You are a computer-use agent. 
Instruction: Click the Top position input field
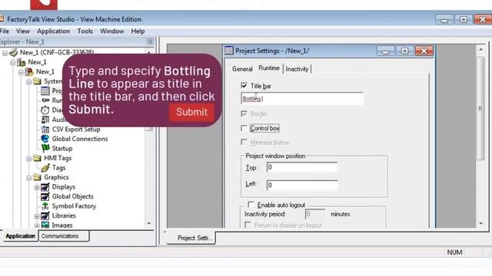pos(302,167)
